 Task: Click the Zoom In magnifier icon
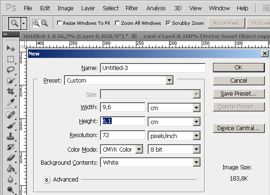[36, 23]
